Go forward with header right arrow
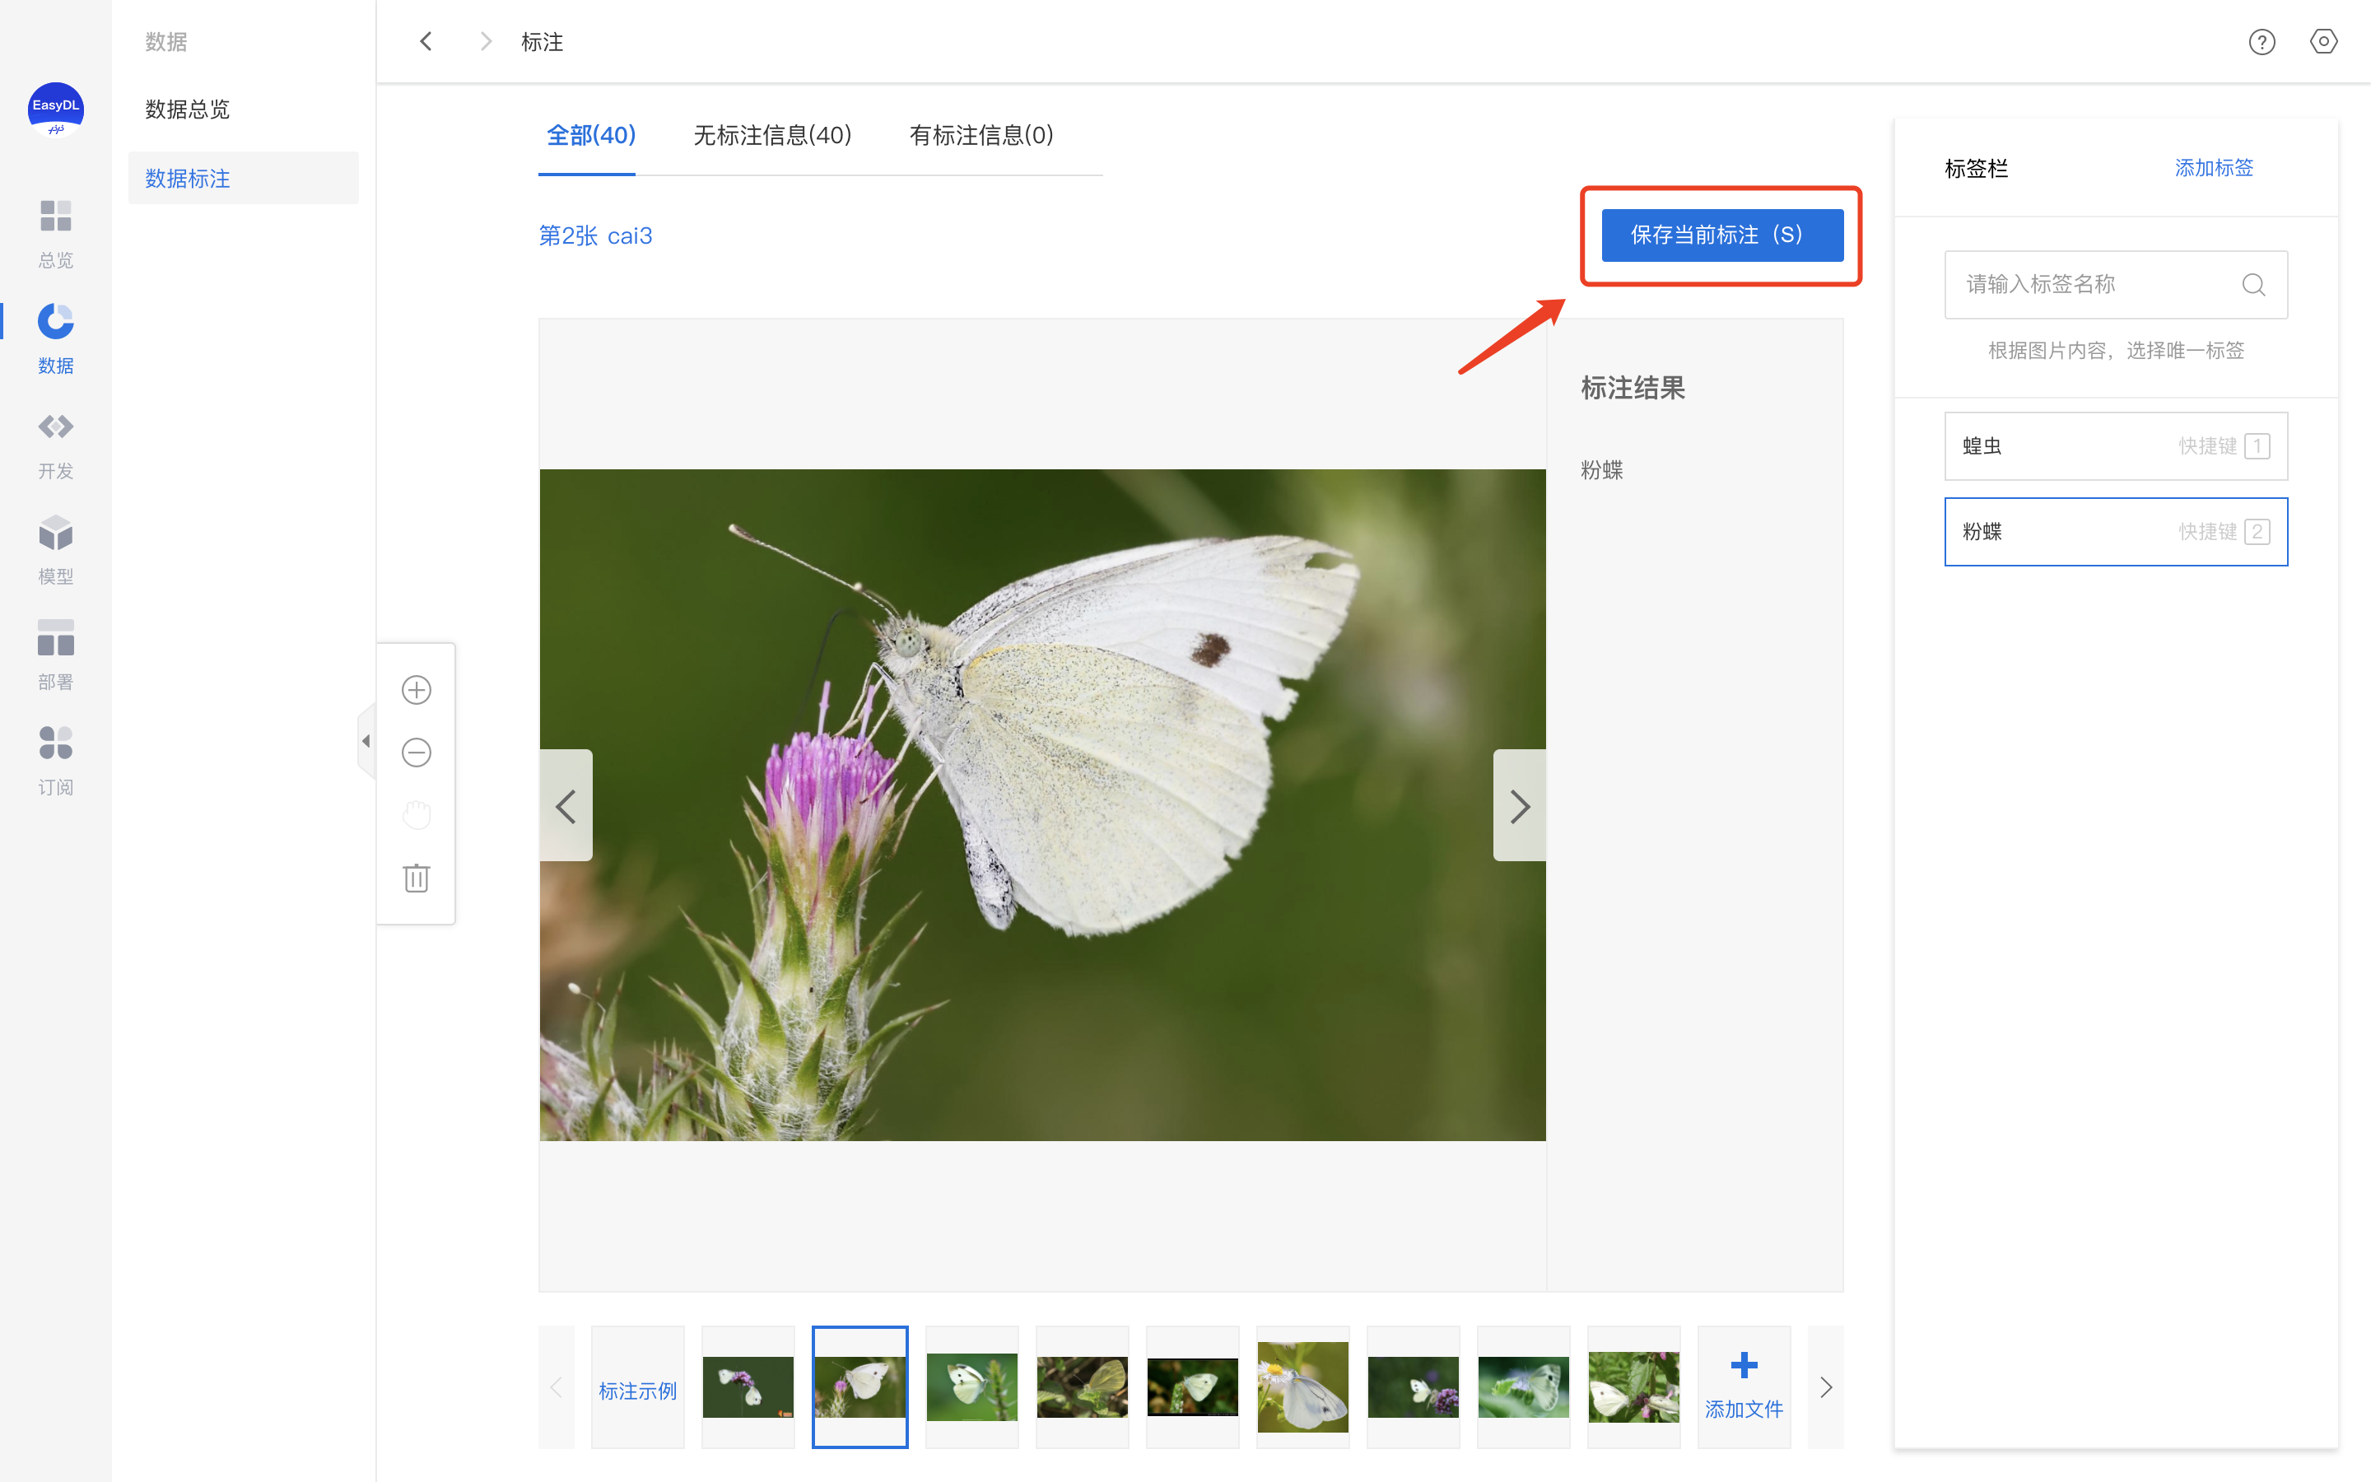 pos(485,41)
